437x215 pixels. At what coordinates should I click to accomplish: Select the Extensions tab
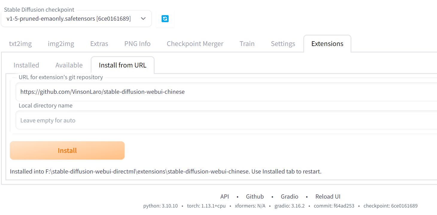pyautogui.click(x=327, y=44)
